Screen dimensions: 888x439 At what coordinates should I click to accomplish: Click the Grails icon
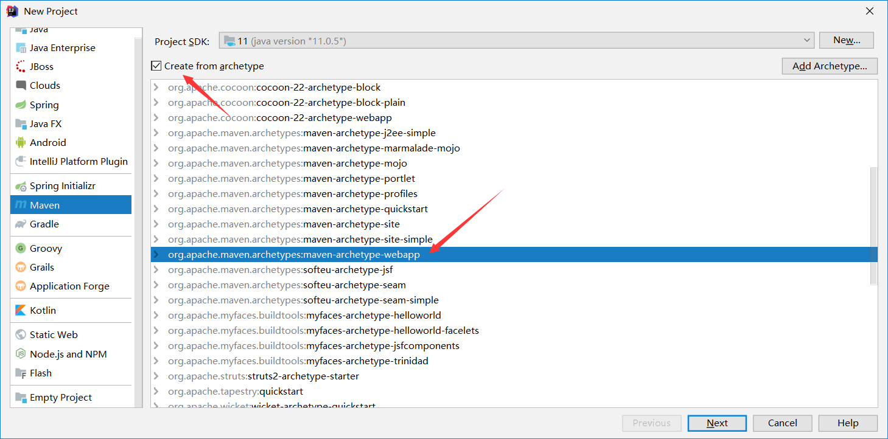(x=21, y=268)
